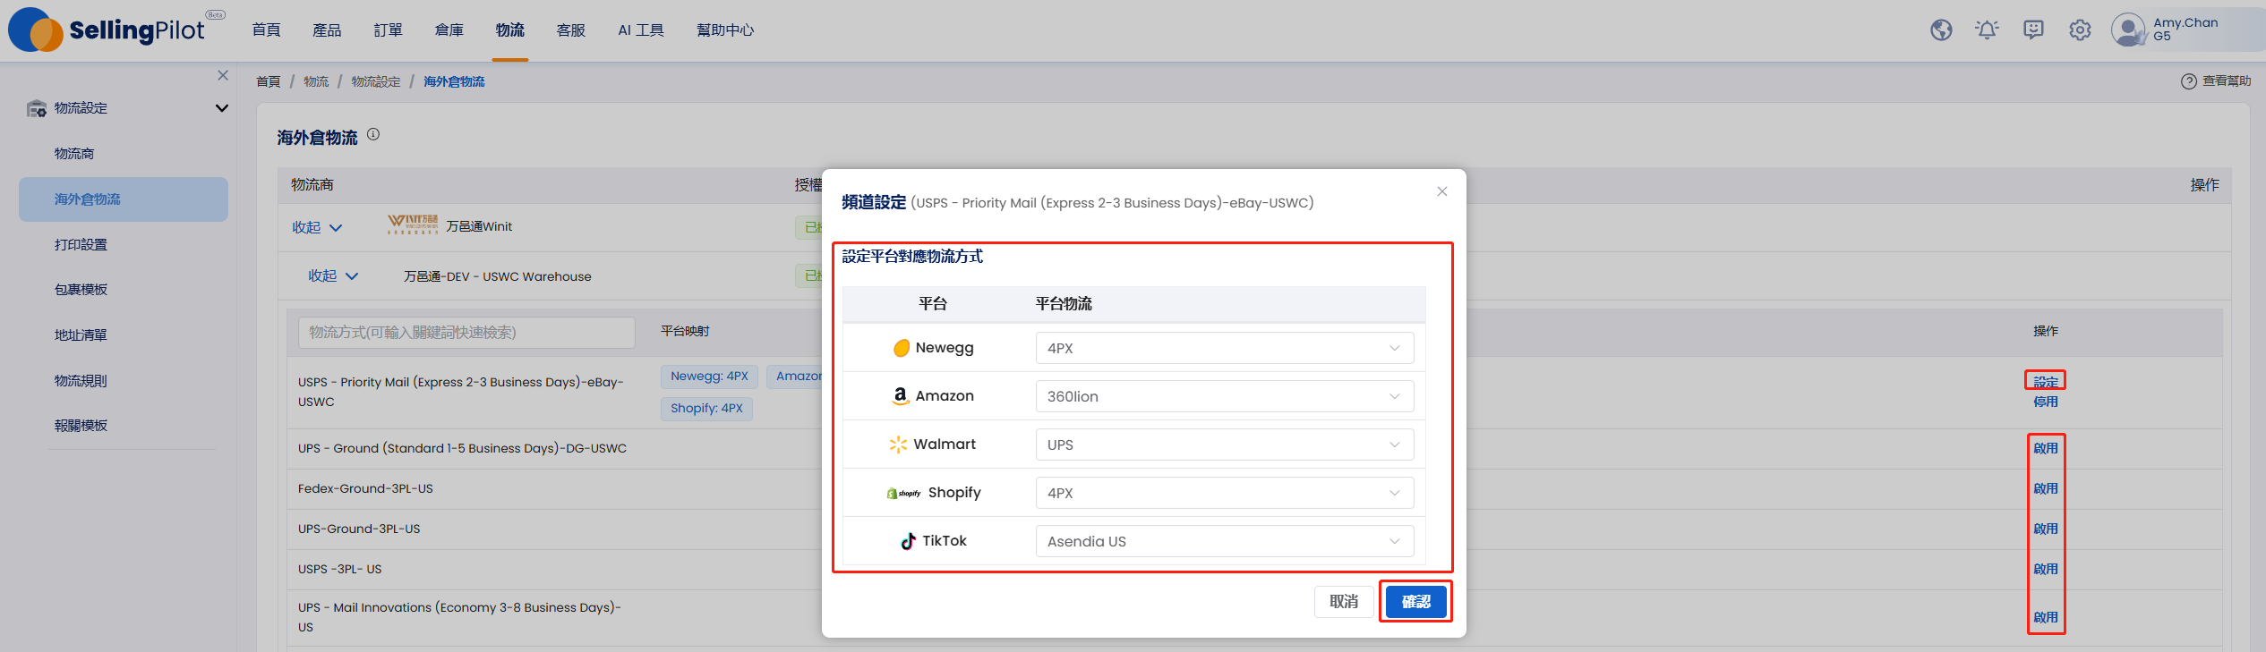This screenshot has width=2266, height=652.
Task: Open the 倉庫 top menu
Action: (x=449, y=30)
